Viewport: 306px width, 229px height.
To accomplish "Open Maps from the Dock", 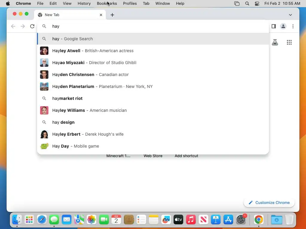I will [79, 220].
